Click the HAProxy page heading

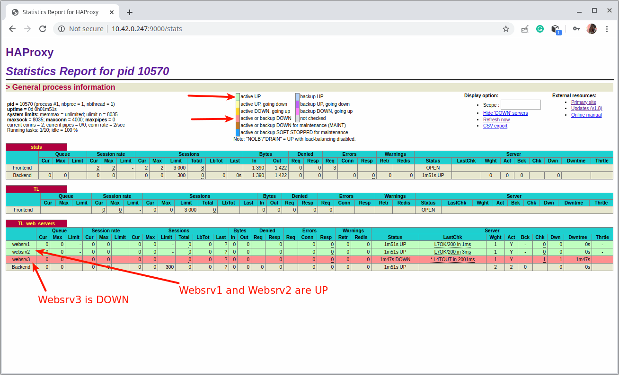30,52
